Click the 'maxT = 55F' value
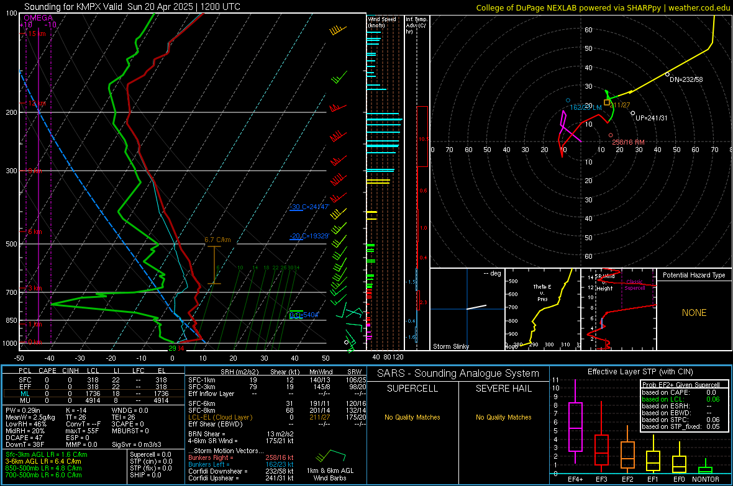 (82, 431)
